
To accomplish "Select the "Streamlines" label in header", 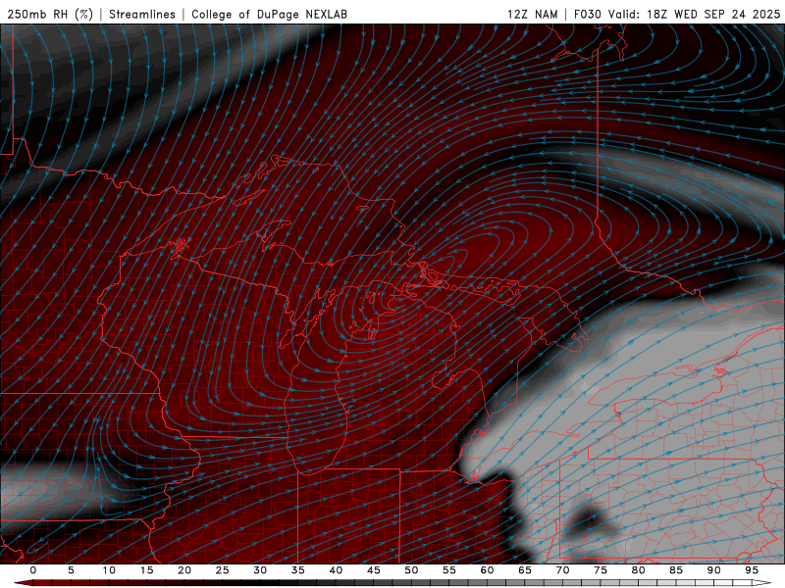I will coord(142,14).
